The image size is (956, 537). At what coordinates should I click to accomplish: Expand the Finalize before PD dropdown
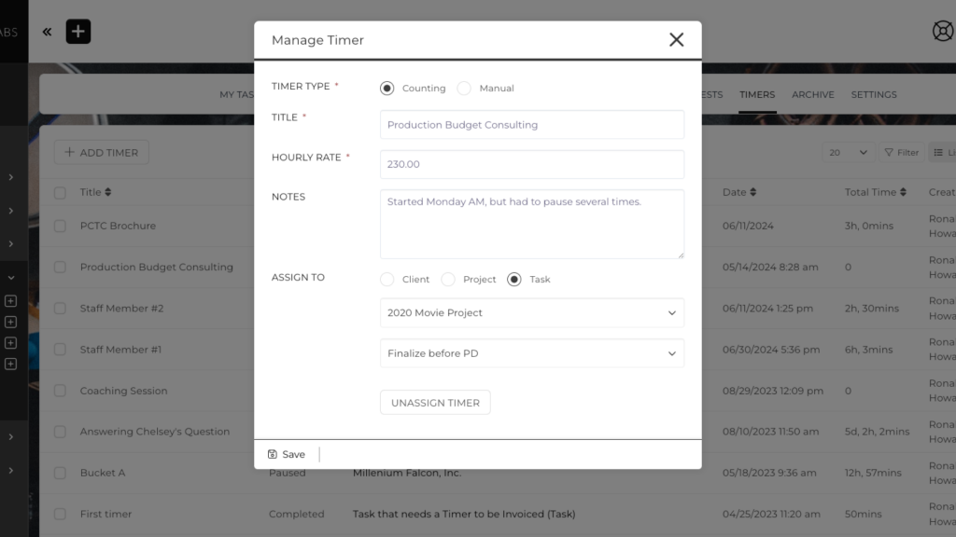click(x=531, y=354)
